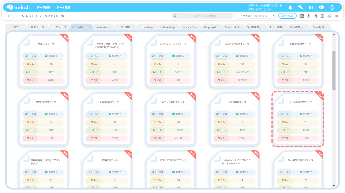
Task: Click the 1,300件 record count
Action: [178, 130]
